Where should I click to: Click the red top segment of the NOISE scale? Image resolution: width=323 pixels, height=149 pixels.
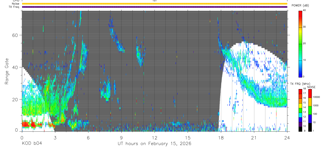pyautogui.click(x=310, y=94)
